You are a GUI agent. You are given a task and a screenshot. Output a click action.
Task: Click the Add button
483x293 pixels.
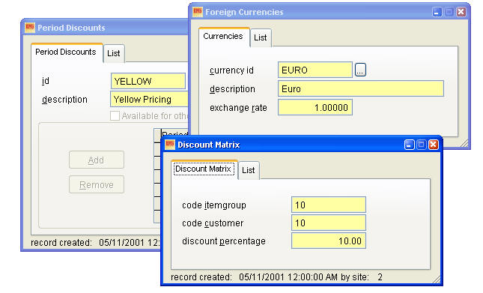[97, 160]
